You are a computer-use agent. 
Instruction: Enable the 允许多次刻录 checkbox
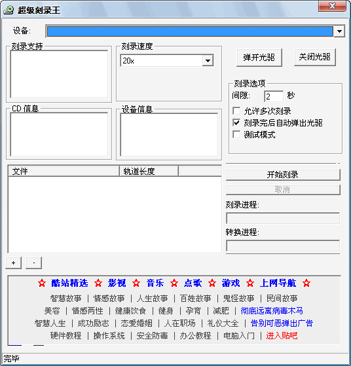point(236,111)
